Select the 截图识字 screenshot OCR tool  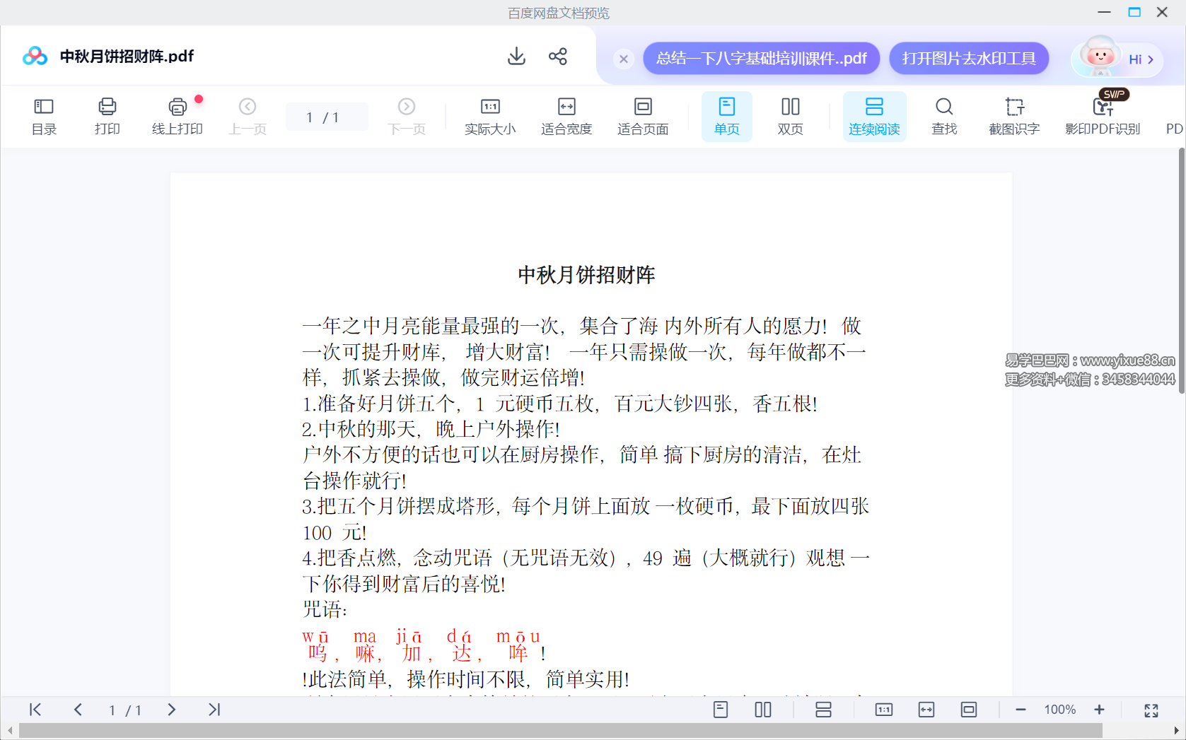[x=1014, y=116]
